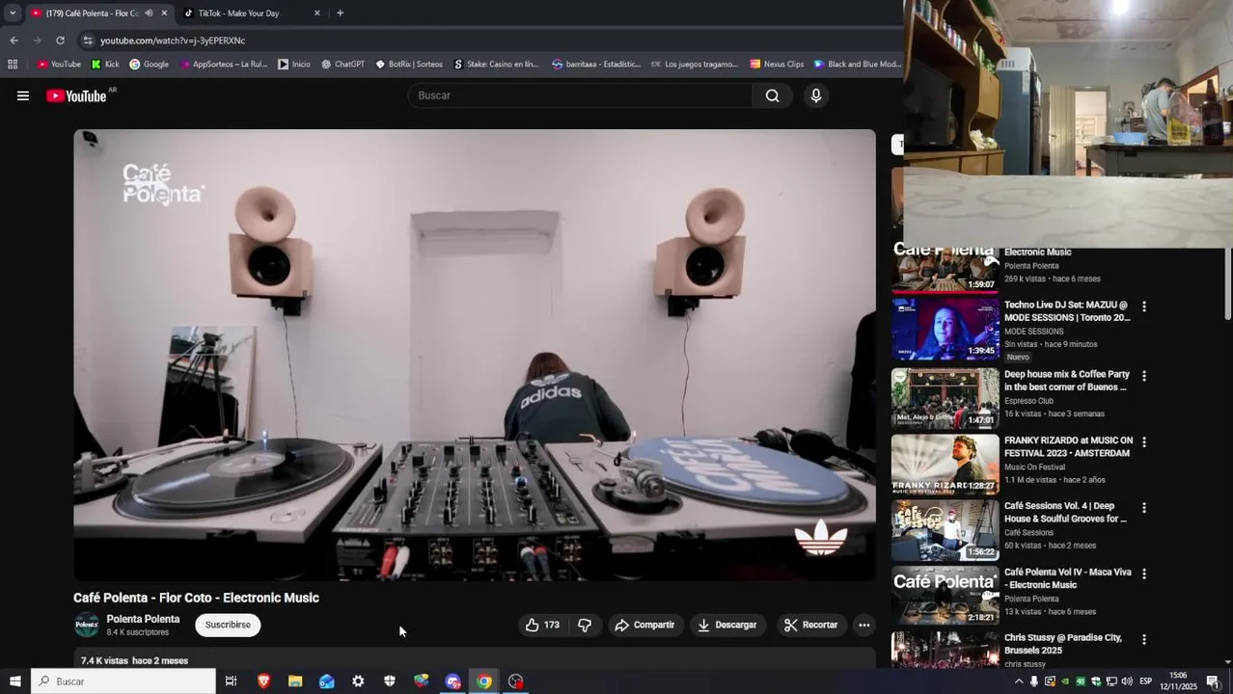
Task: Click the Compartir share button
Action: tap(644, 625)
